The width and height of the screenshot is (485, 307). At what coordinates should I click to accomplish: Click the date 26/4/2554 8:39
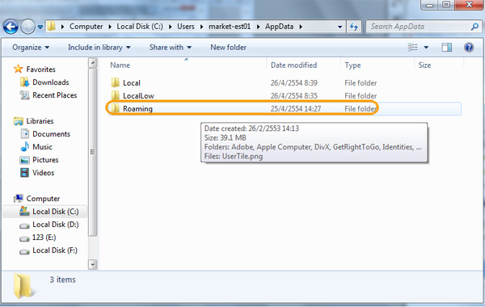pyautogui.click(x=294, y=83)
